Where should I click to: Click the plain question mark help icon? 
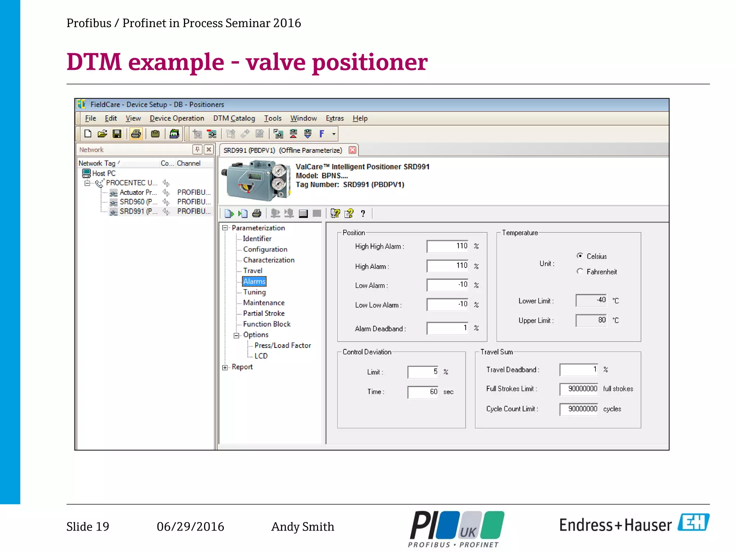[363, 214]
